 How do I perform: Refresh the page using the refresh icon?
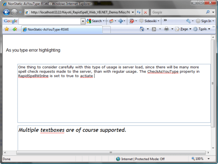click(139, 12)
